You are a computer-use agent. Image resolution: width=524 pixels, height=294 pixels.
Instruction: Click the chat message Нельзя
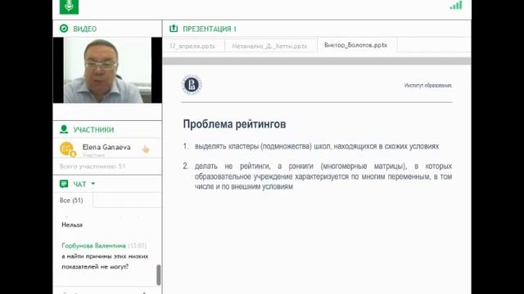[x=72, y=225]
